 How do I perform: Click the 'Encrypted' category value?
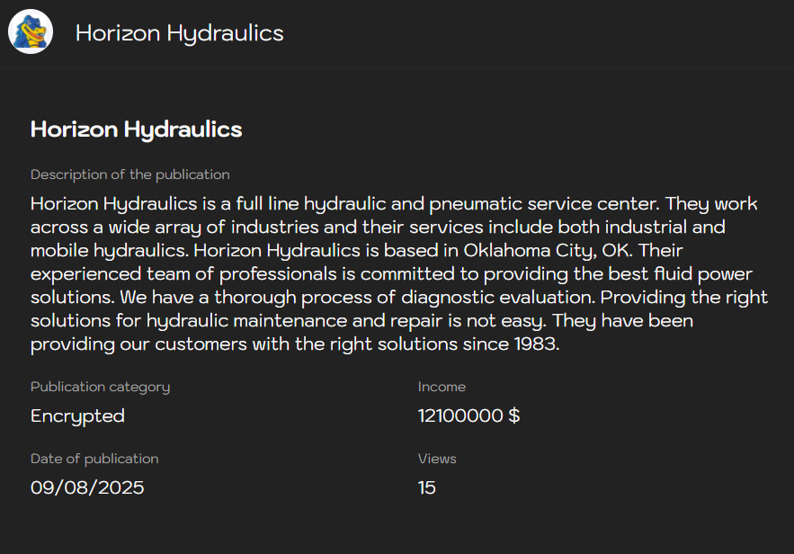coord(77,416)
